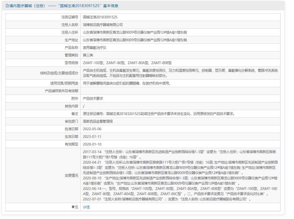Click the 适用范围/预期用途 label
The image size is (294, 219).
pyautogui.click(x=64, y=83)
